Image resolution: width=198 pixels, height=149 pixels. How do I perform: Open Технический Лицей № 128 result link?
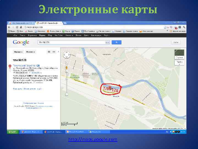(x=26, y=66)
